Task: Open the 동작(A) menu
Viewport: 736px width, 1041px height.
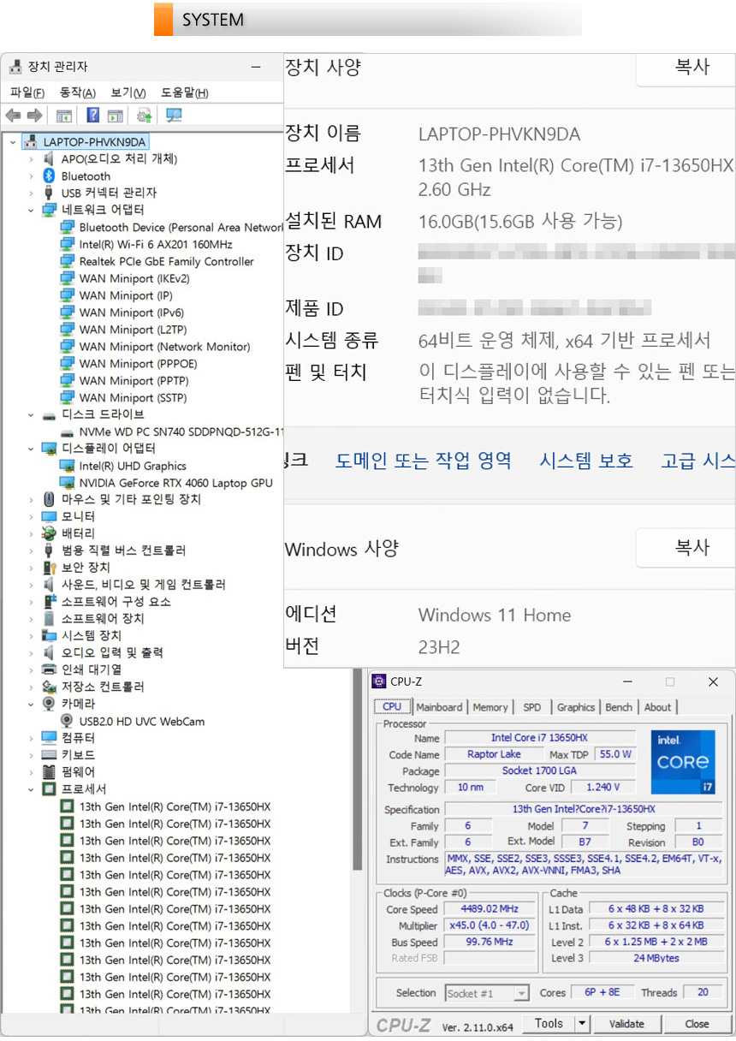Action: tap(78, 92)
